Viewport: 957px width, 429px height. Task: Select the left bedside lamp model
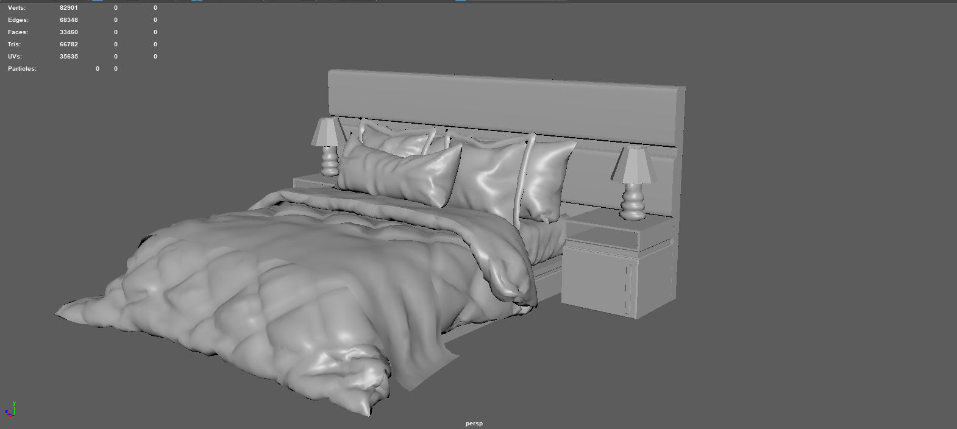328,146
